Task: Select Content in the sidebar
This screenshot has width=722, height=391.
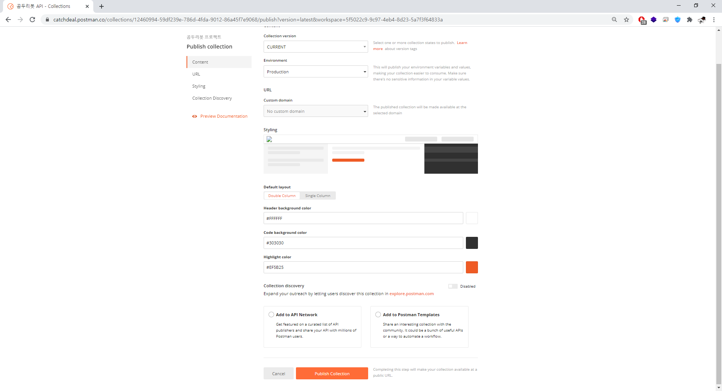Action: (x=219, y=62)
